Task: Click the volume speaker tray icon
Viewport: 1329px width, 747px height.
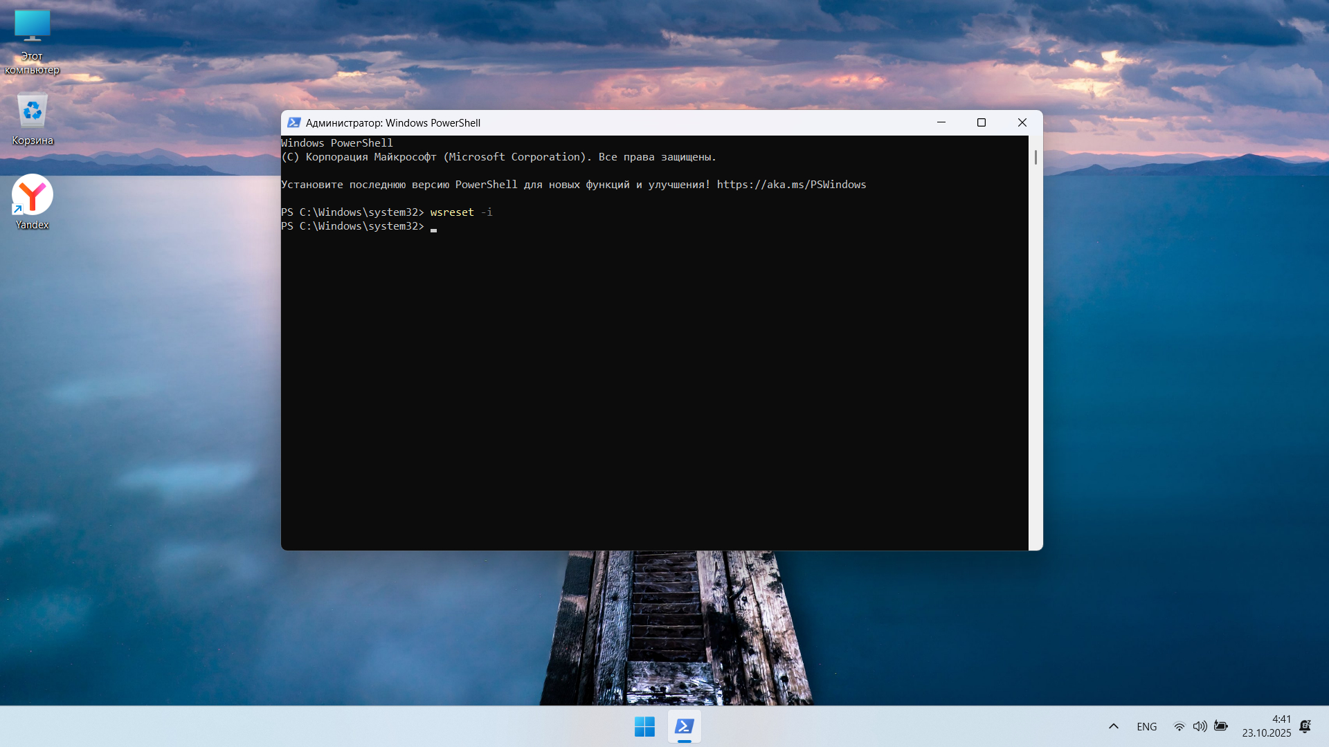Action: (1200, 726)
